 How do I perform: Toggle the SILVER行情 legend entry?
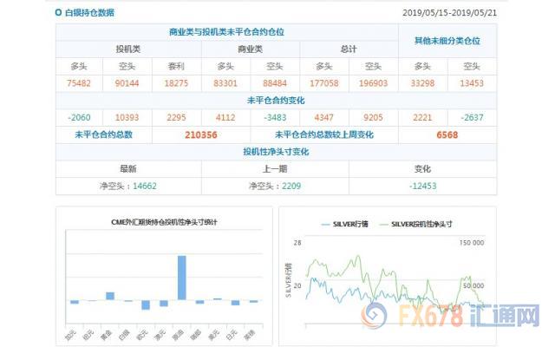344,224
